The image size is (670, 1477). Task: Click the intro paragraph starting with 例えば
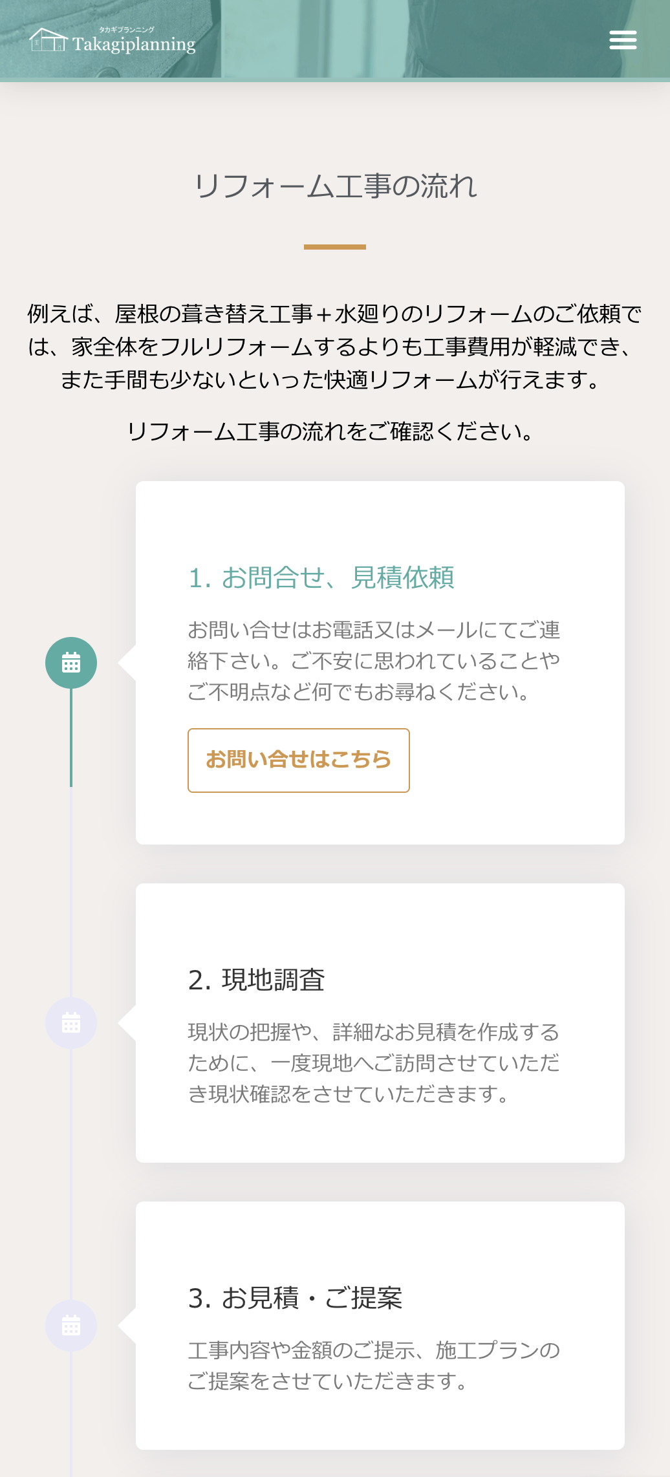[335, 347]
